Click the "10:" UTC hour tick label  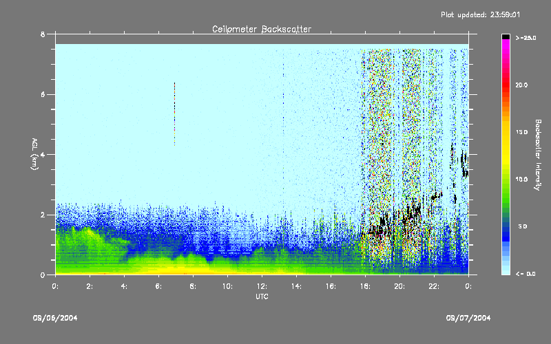(x=227, y=286)
